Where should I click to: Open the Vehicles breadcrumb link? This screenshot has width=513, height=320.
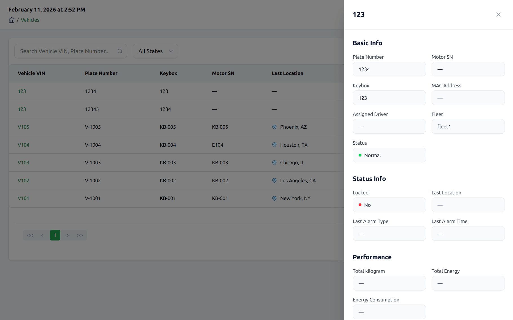pyautogui.click(x=30, y=20)
